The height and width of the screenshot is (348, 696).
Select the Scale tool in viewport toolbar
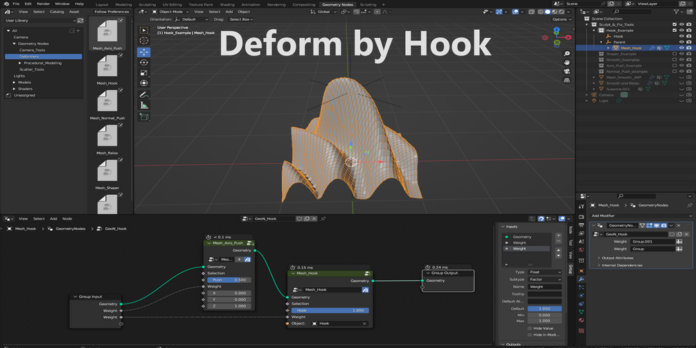[x=144, y=73]
